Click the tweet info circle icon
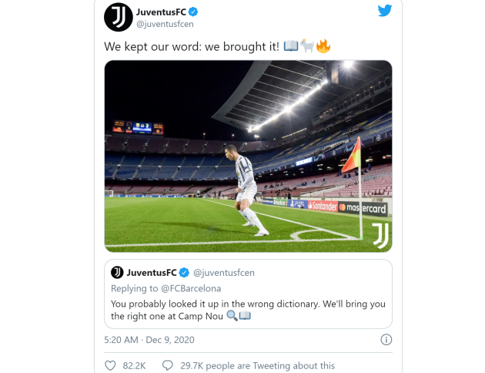Screen dimensions: 485x373 386,339
